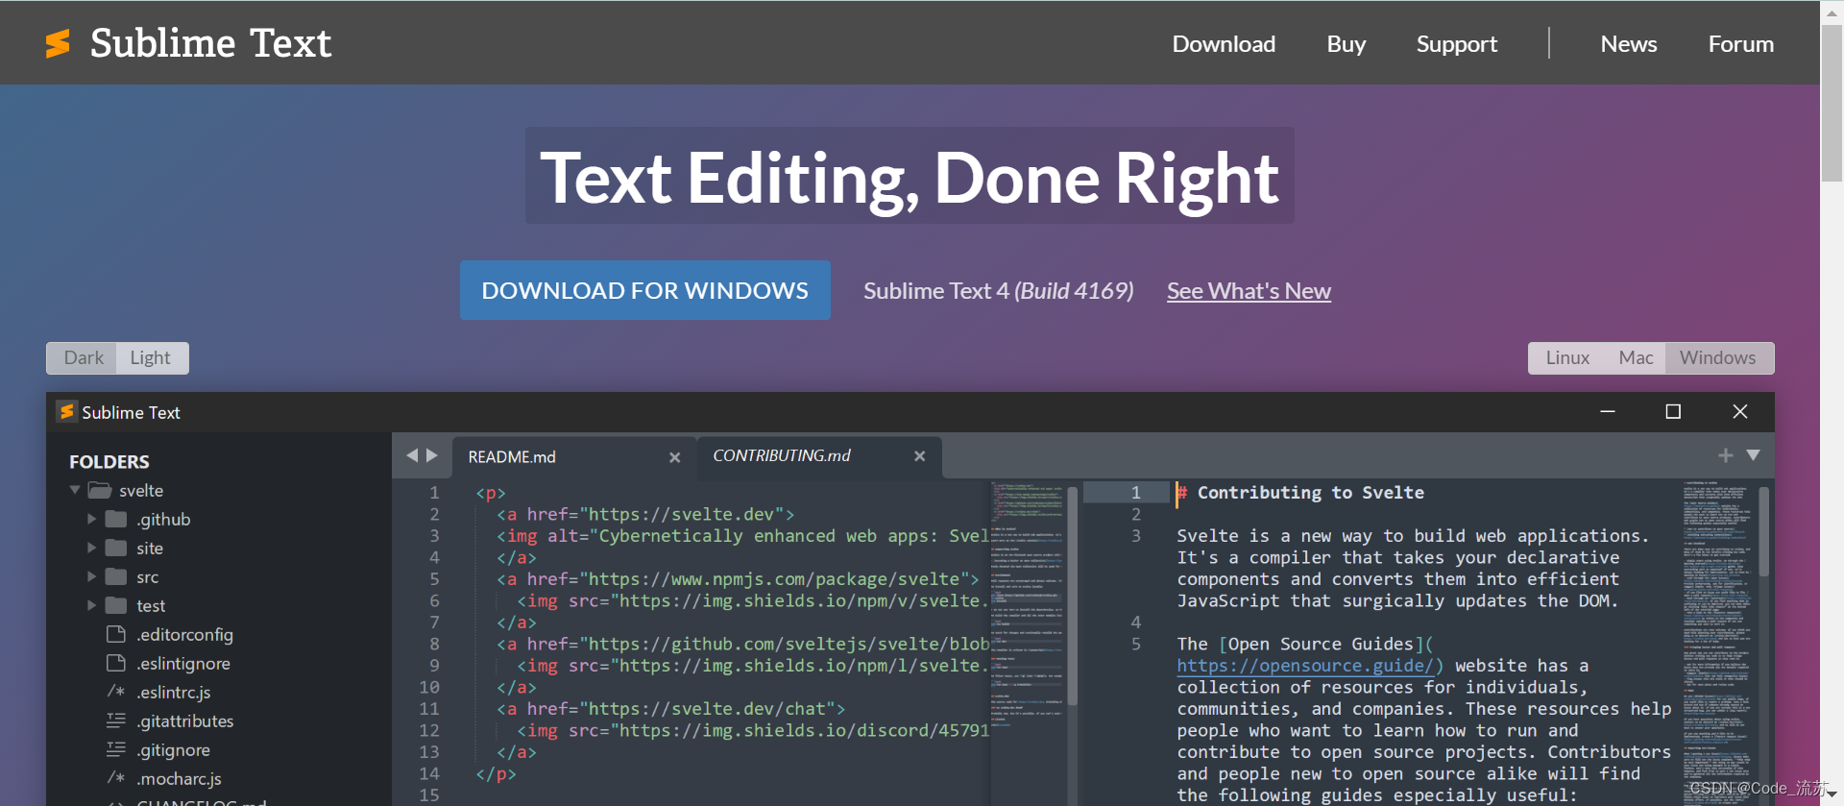Image resolution: width=1844 pixels, height=806 pixels.
Task: Click the site folder icon
Action: tap(116, 548)
